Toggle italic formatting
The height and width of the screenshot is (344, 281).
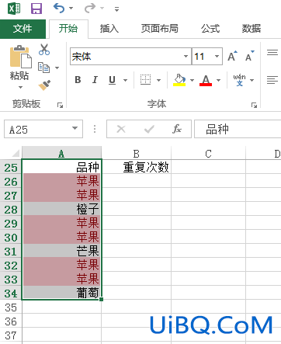point(95,80)
